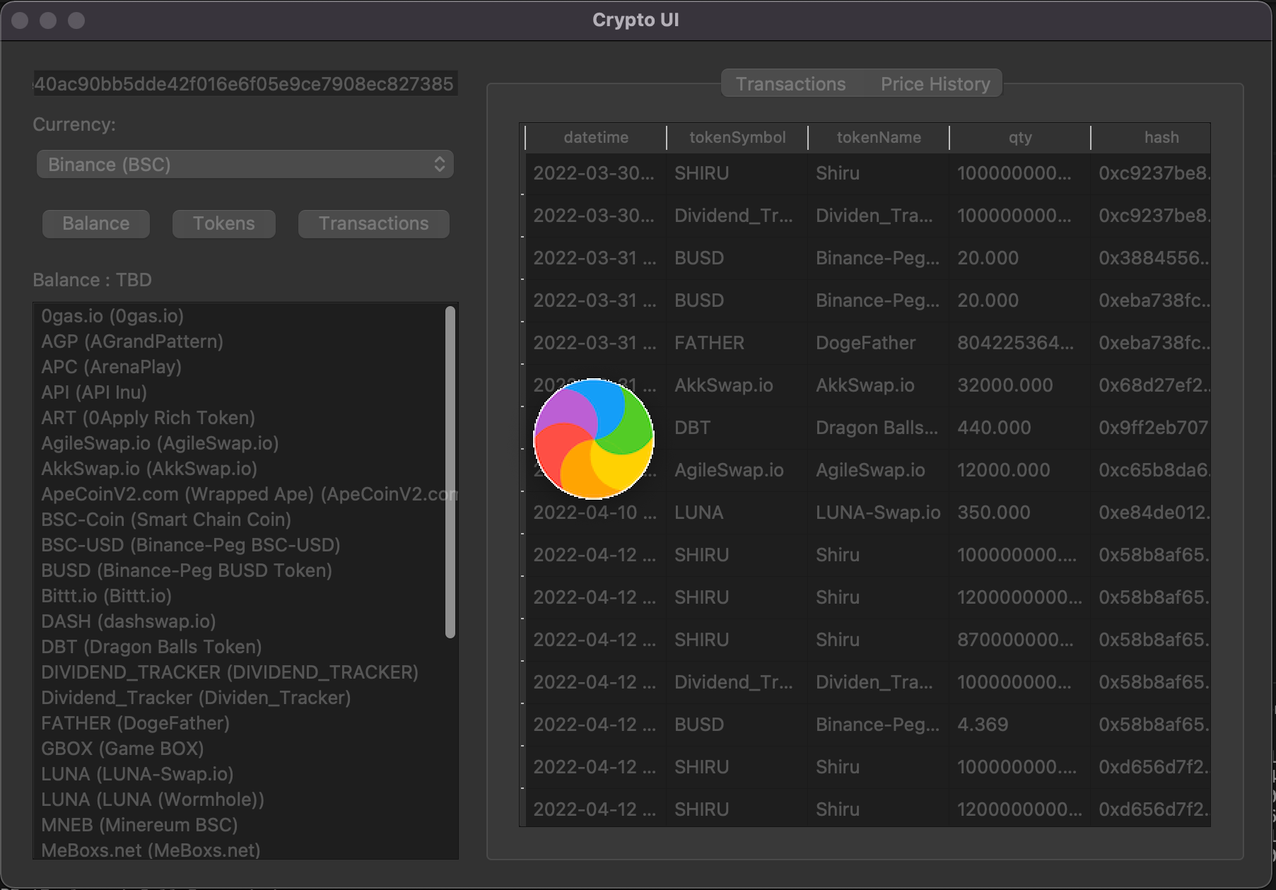Image resolution: width=1276 pixels, height=890 pixels.
Task: Click the Tokens button
Action: click(x=224, y=223)
